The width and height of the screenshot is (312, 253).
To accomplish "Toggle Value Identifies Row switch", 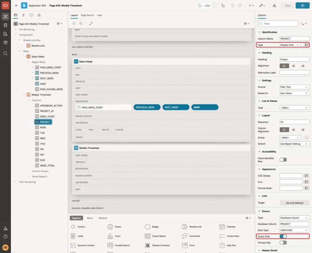I will (x=283, y=160).
